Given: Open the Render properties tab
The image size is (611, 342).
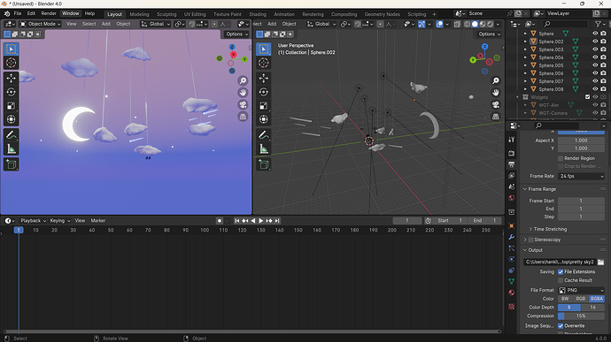Looking at the screenshot, I should [512, 153].
